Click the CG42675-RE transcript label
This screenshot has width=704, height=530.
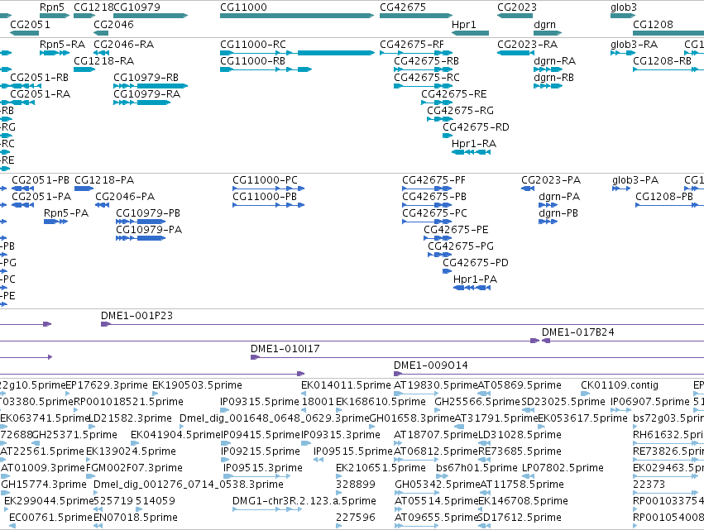(454, 93)
